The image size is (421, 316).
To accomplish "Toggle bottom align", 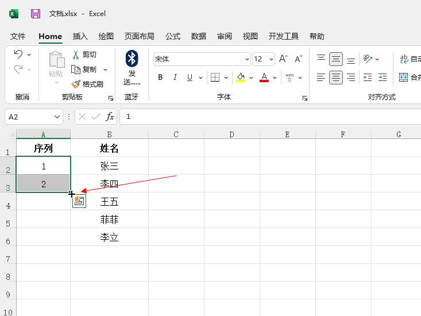I will [x=351, y=60].
